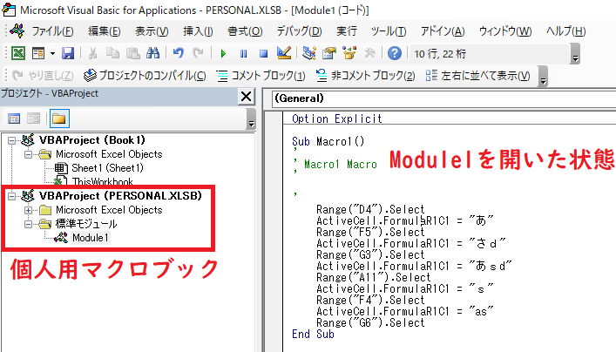Click the End Sub code line
This screenshot has width=616, height=352.
(313, 335)
